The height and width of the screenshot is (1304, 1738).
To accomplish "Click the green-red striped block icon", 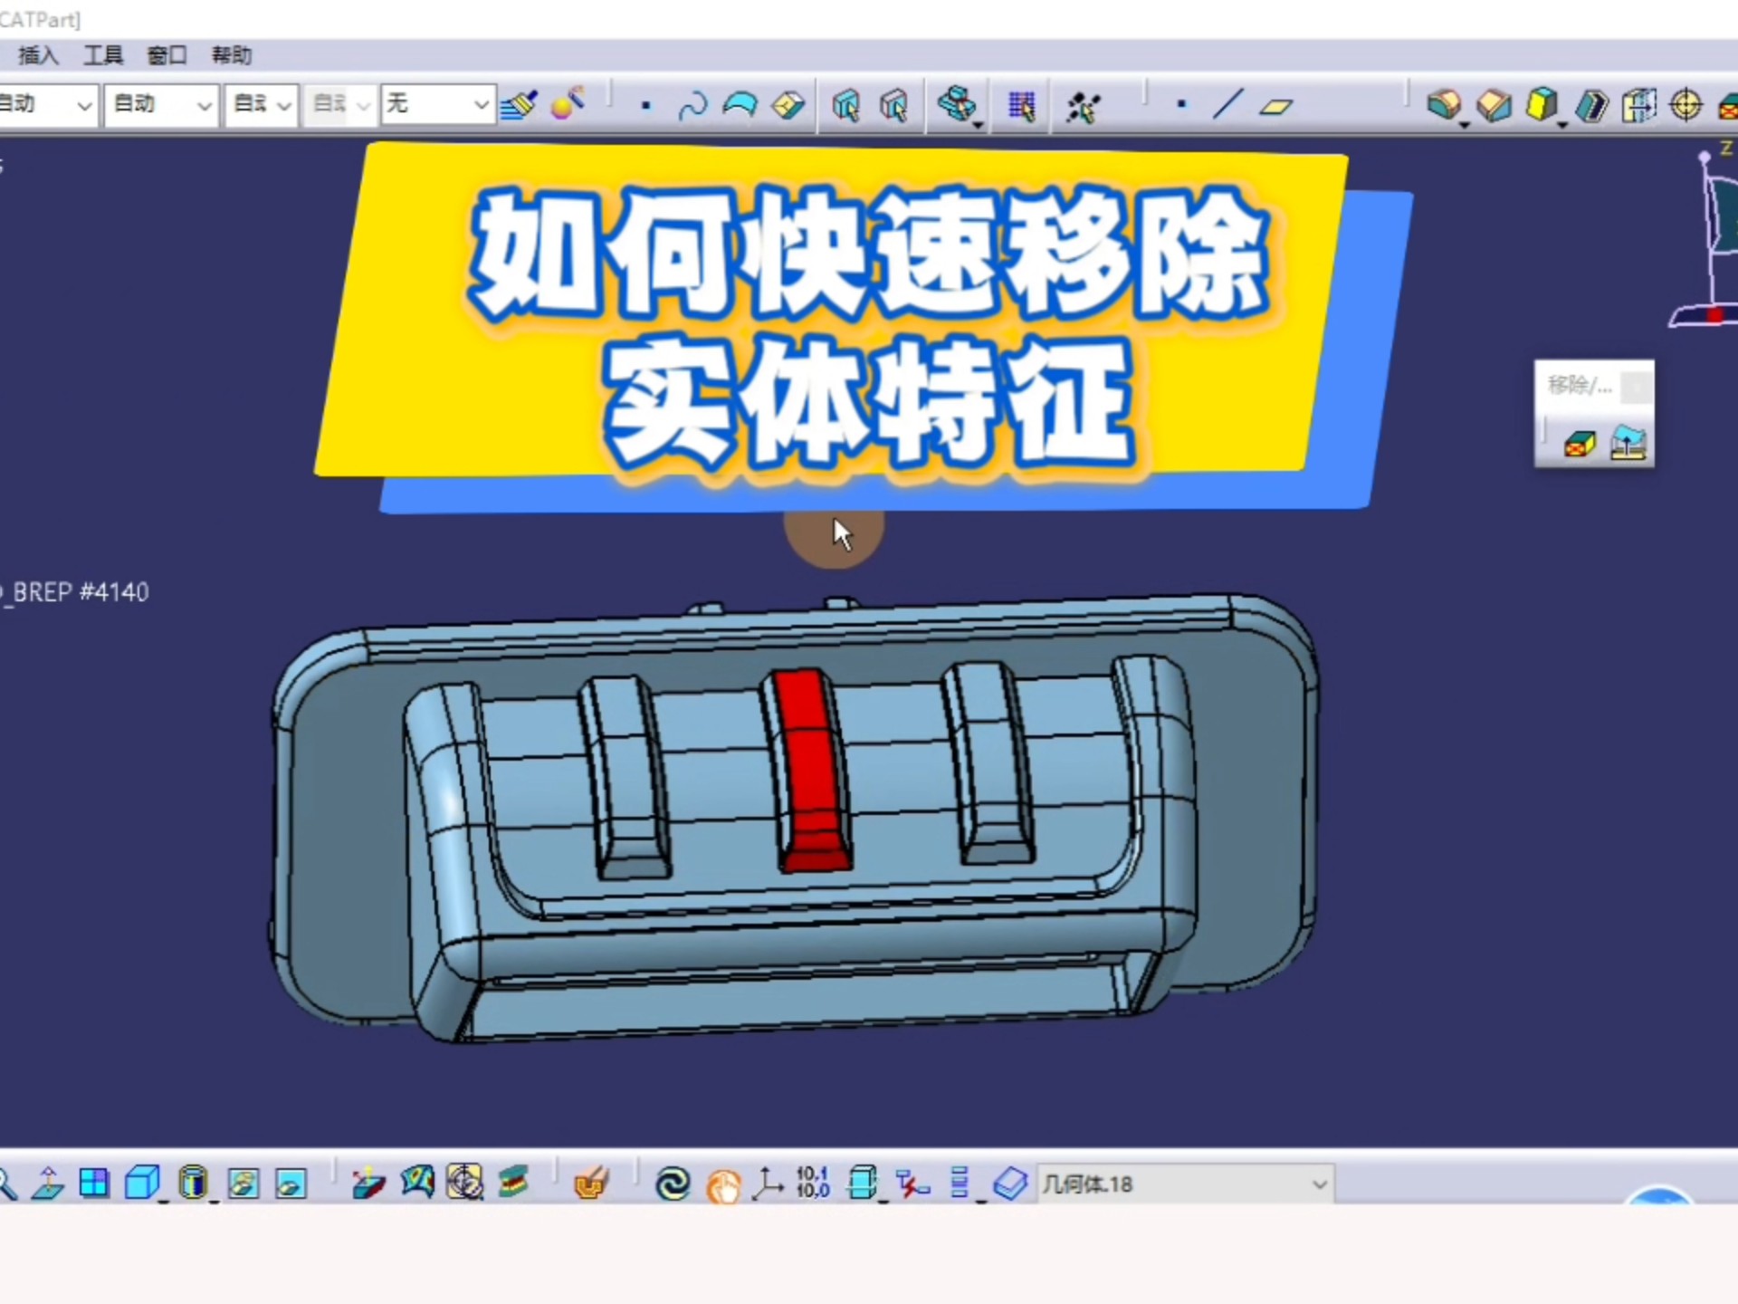I will tap(512, 1182).
